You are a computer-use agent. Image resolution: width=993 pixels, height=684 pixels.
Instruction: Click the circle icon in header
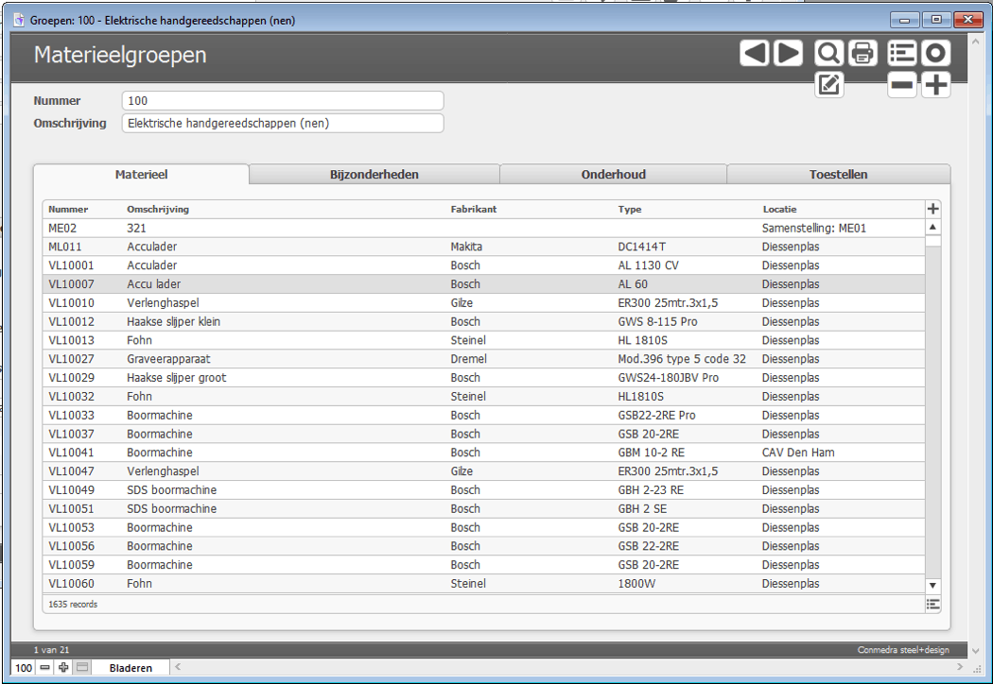coord(936,54)
